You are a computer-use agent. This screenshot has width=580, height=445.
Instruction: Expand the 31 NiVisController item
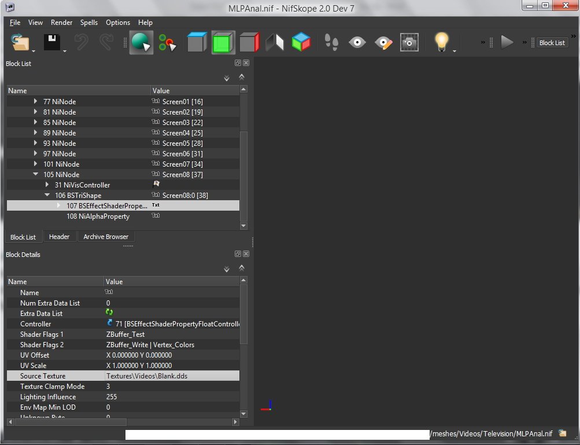click(x=47, y=185)
